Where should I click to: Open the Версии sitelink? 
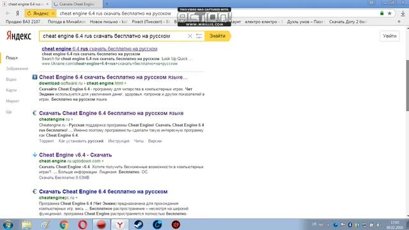(x=155, y=141)
